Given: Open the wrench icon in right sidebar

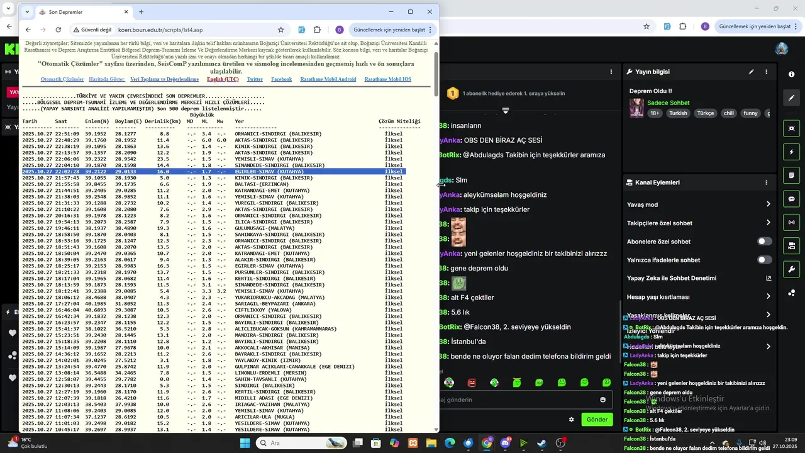Looking at the screenshot, I should (x=792, y=269).
